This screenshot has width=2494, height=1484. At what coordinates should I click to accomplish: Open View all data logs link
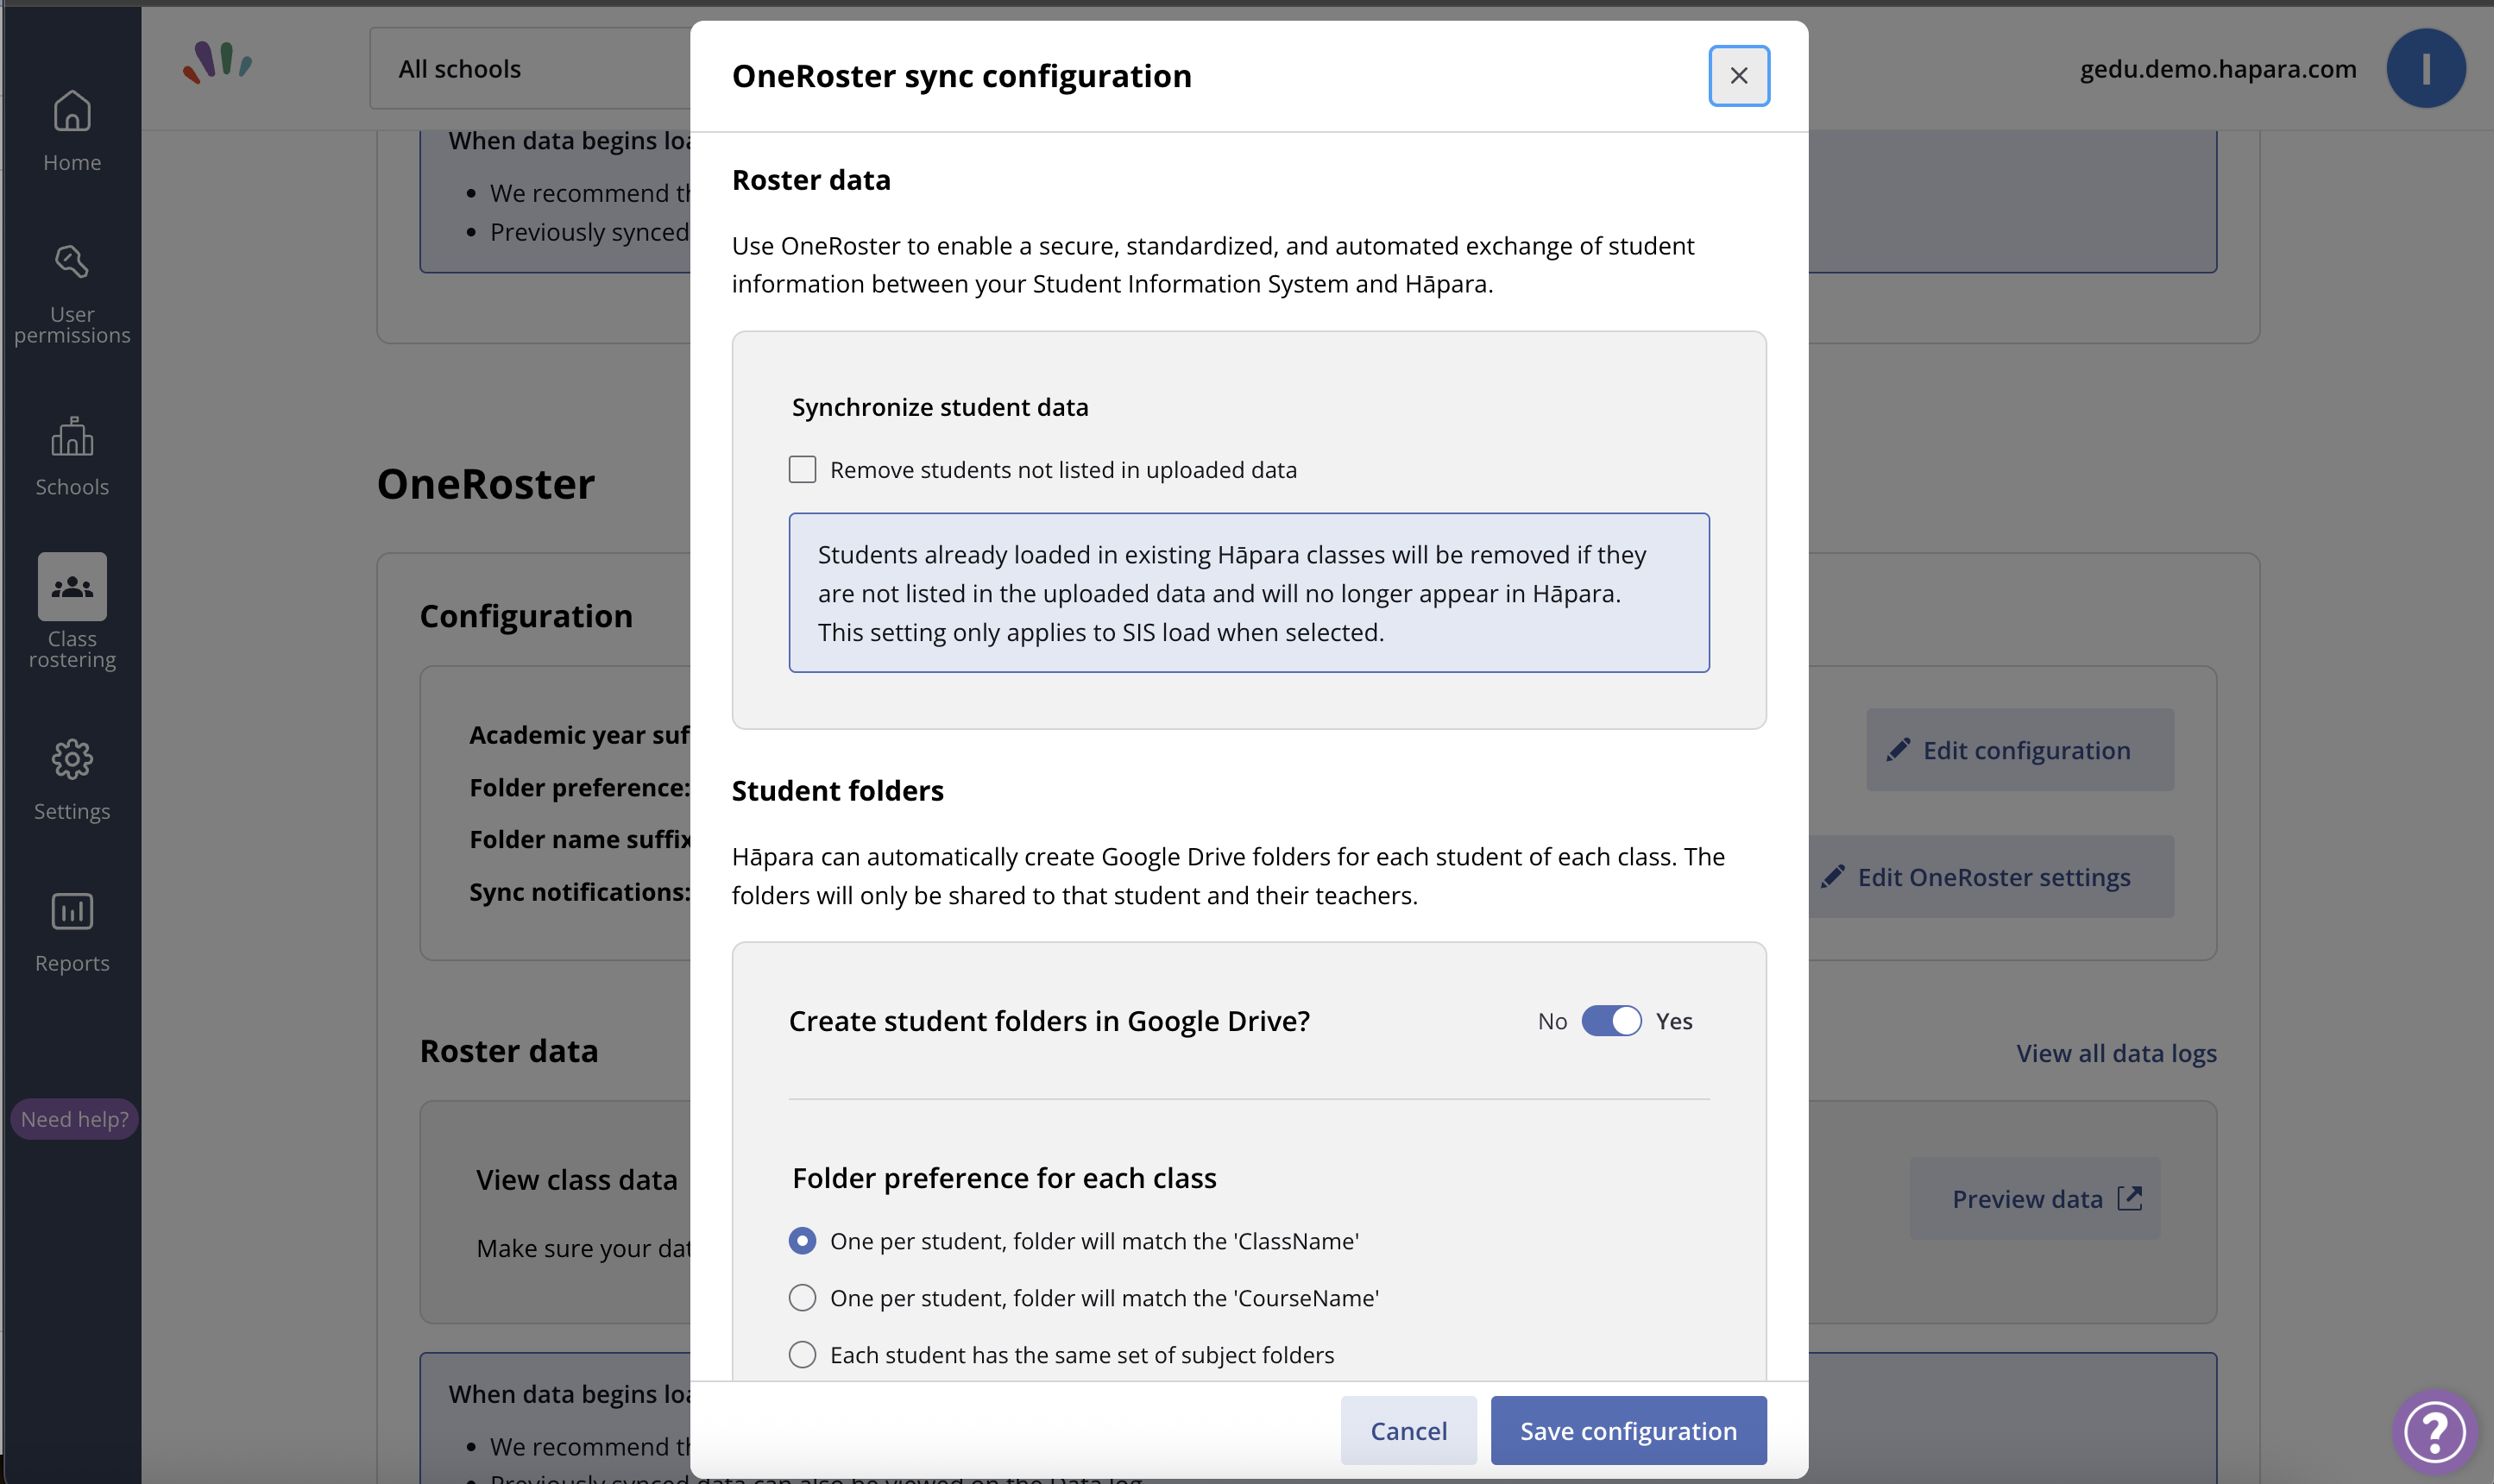[2116, 1053]
